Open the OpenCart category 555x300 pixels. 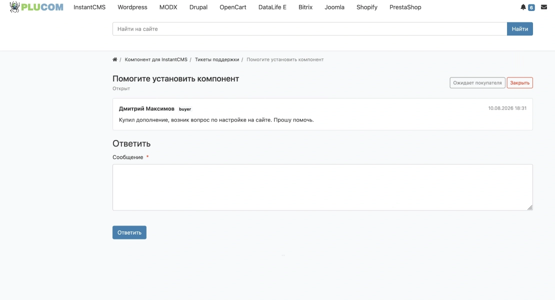pos(233,7)
